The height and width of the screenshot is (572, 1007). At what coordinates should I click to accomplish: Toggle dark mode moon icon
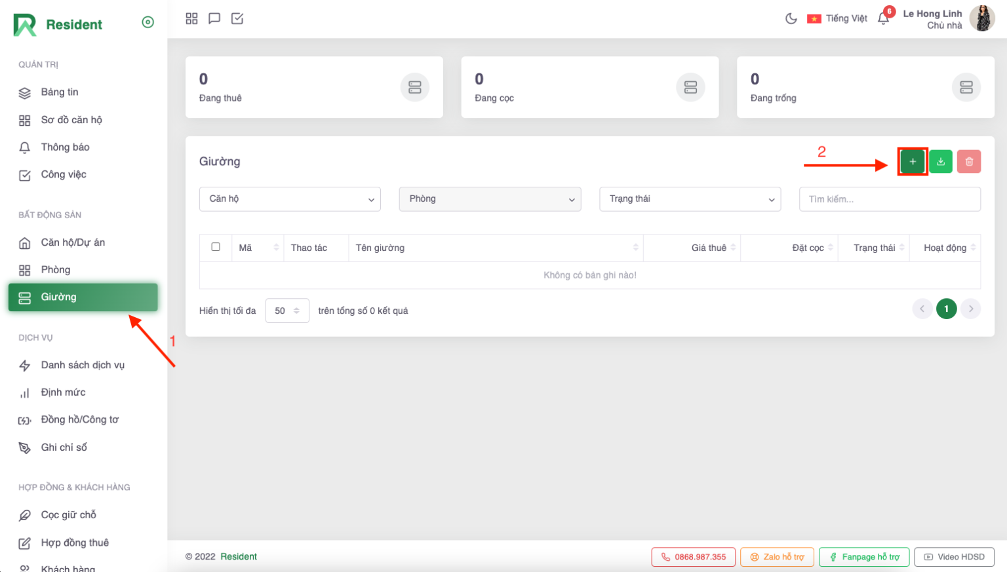pyautogui.click(x=791, y=18)
